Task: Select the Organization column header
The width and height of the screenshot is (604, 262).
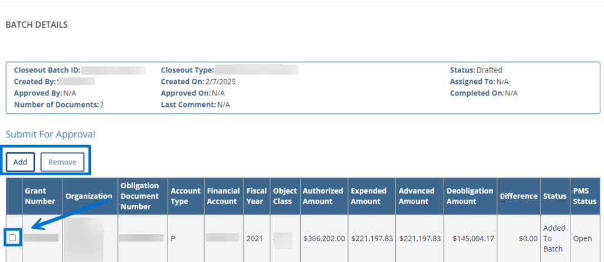Action: point(88,196)
